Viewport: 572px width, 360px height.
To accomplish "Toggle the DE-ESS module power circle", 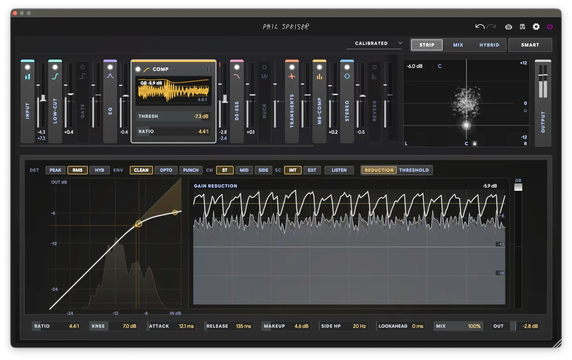I will pyautogui.click(x=237, y=67).
